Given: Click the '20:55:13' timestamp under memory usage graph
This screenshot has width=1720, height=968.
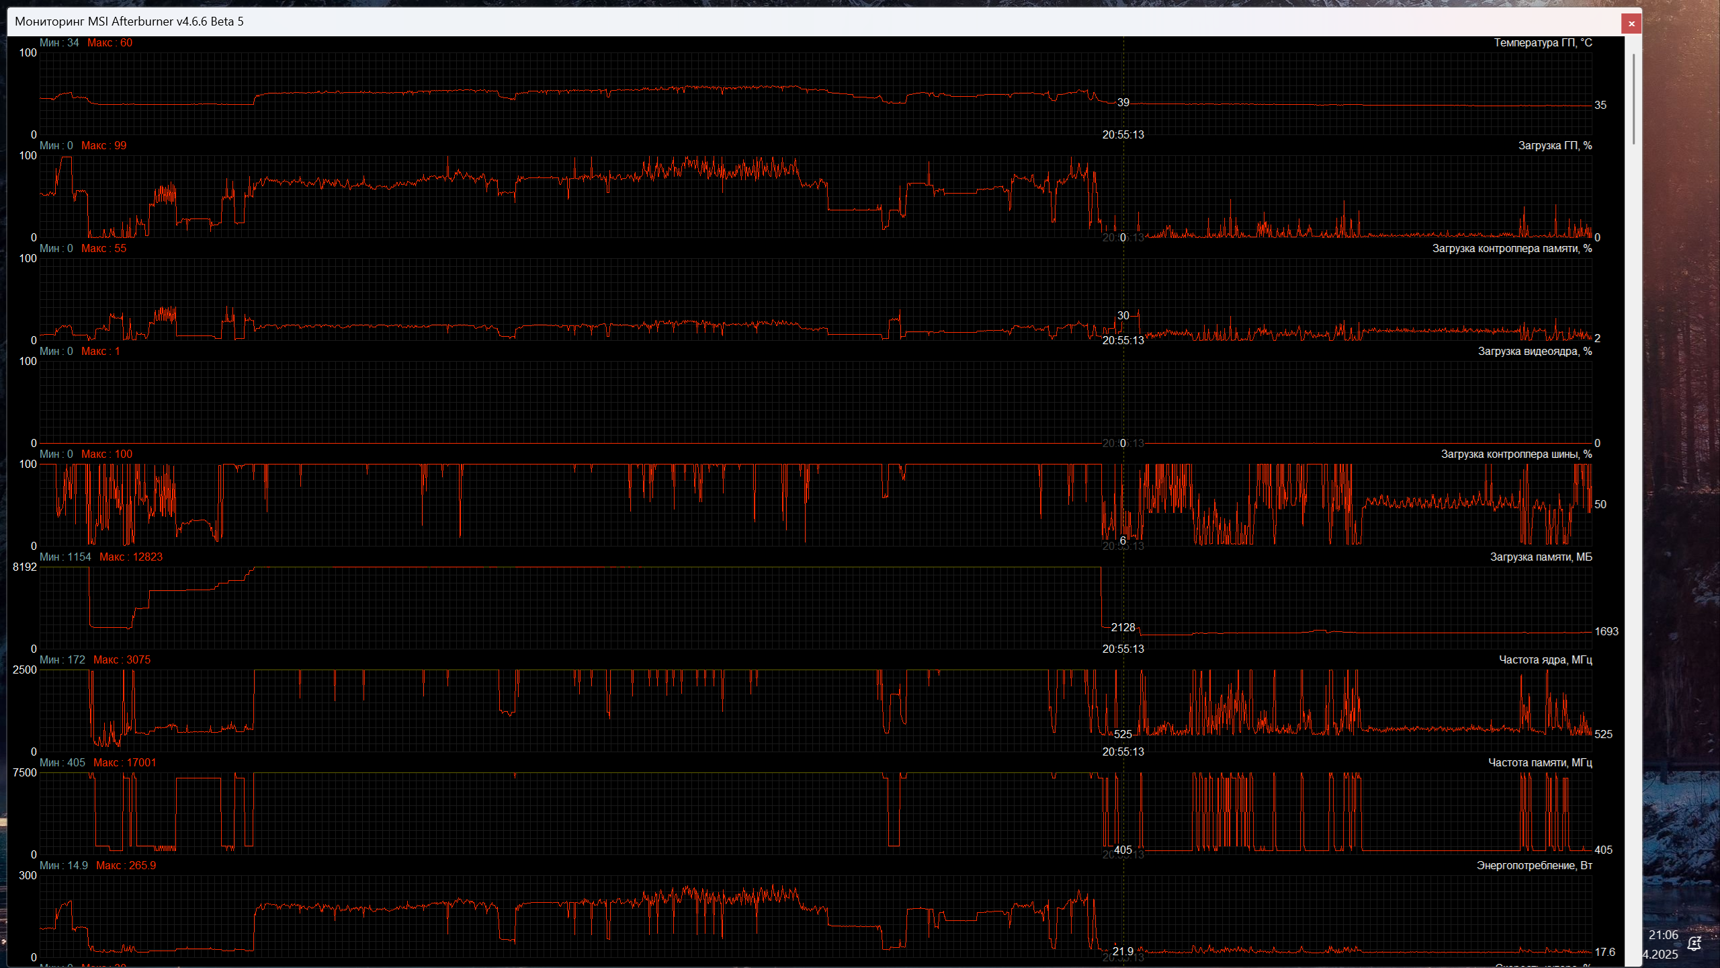Looking at the screenshot, I should tap(1123, 649).
